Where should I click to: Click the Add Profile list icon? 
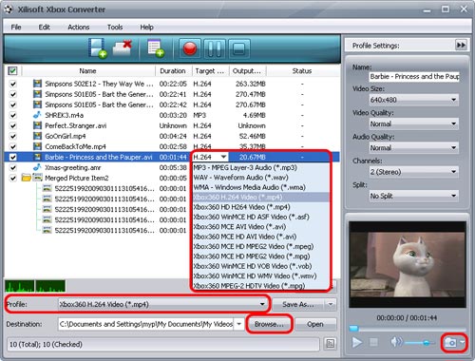click(156, 48)
